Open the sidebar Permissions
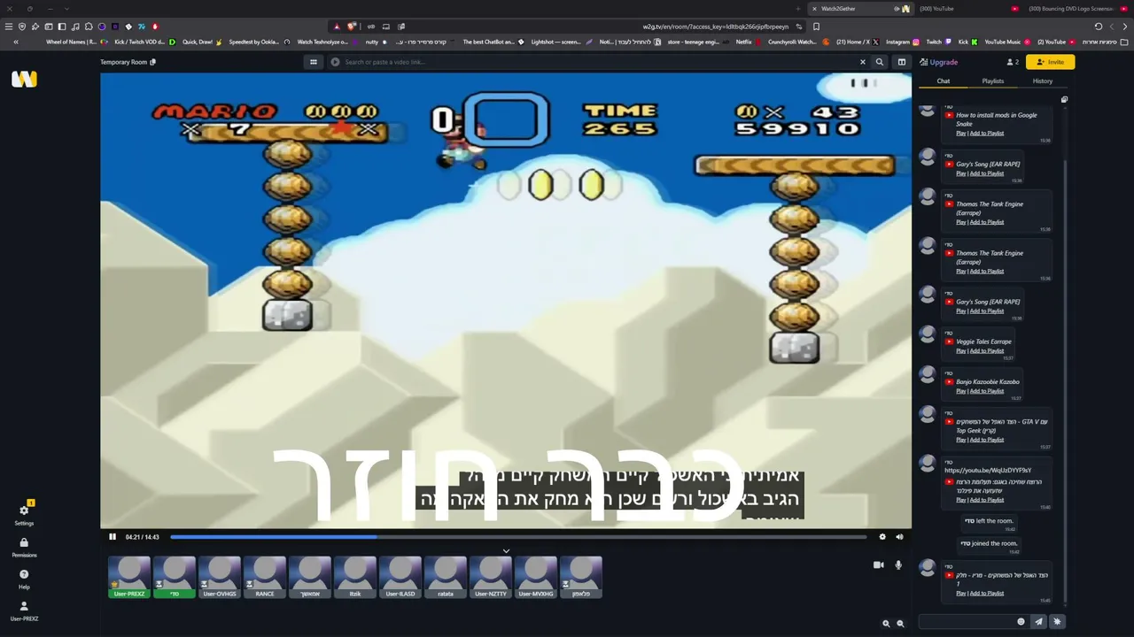 24,548
